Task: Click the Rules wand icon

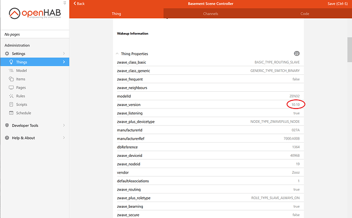Action: tap(11, 96)
